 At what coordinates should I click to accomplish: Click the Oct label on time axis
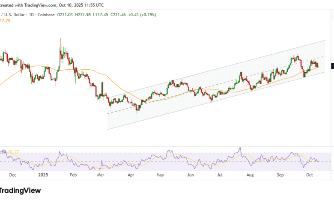pyautogui.click(x=310, y=175)
